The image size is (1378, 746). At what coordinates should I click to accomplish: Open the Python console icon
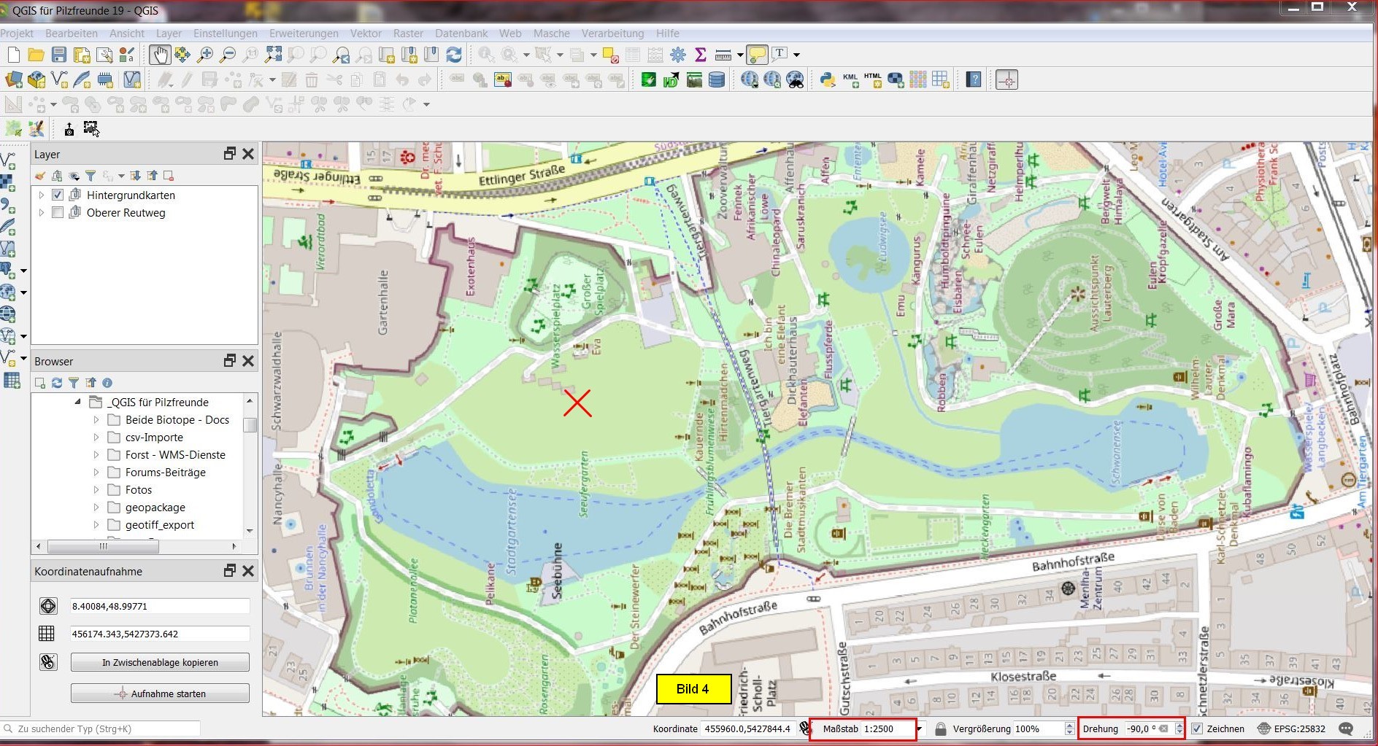click(x=827, y=79)
